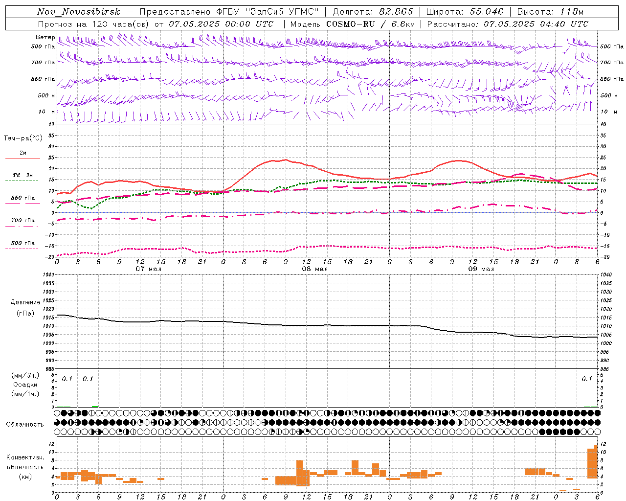This screenshot has height=501, width=626.
Task: Click the station name Nov_Novosibirsk in the header
Action: 78,12
